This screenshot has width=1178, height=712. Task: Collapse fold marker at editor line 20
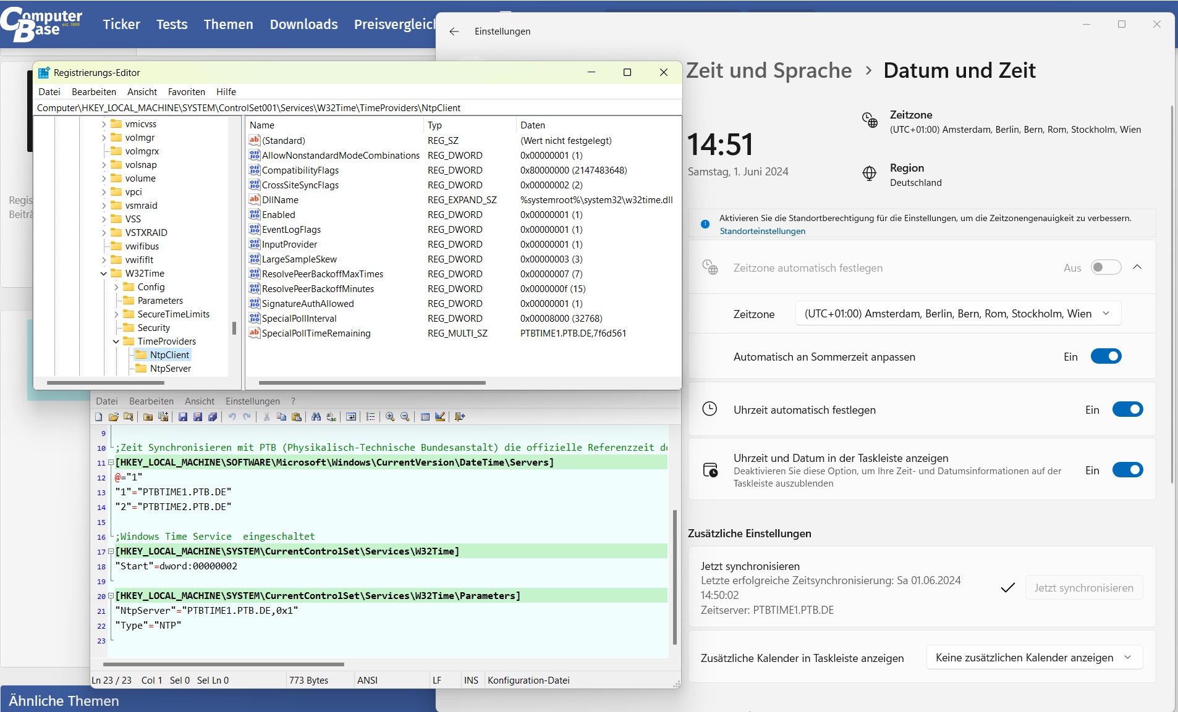pos(111,596)
